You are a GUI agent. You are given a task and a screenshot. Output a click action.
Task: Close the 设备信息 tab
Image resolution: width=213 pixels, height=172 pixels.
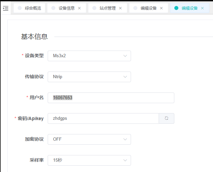(x=79, y=8)
